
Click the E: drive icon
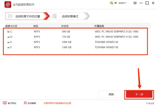click(x=8, y=42)
